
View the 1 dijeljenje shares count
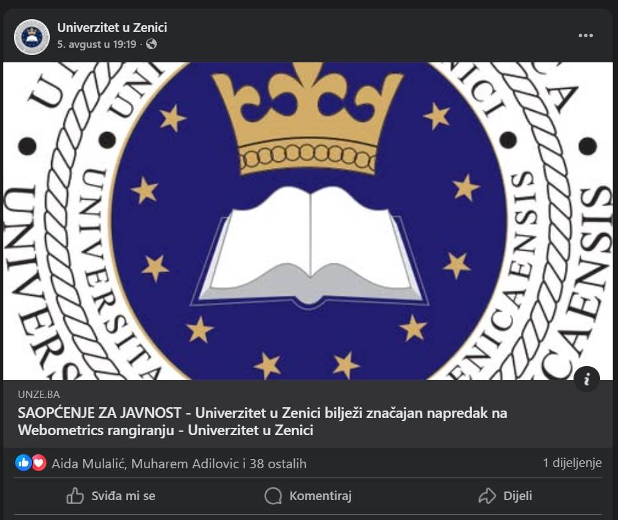pos(572,462)
